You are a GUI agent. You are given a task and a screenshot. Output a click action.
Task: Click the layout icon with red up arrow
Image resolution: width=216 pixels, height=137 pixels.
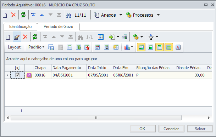(x=87, y=47)
